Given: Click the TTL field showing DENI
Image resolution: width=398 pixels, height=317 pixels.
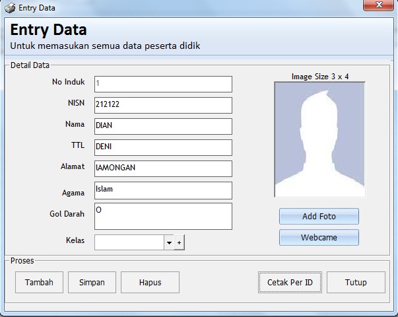Looking at the screenshot, I should (163, 147).
